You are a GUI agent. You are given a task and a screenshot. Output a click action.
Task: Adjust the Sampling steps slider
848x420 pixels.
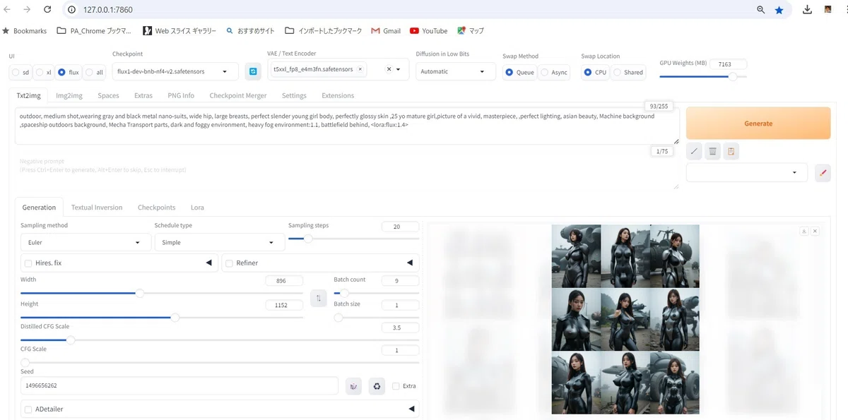(353, 239)
